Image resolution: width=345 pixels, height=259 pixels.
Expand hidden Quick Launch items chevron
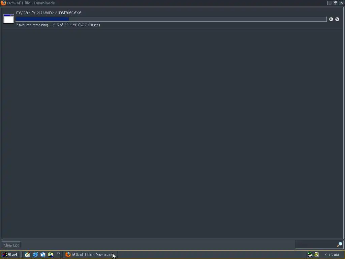pyautogui.click(x=58, y=254)
